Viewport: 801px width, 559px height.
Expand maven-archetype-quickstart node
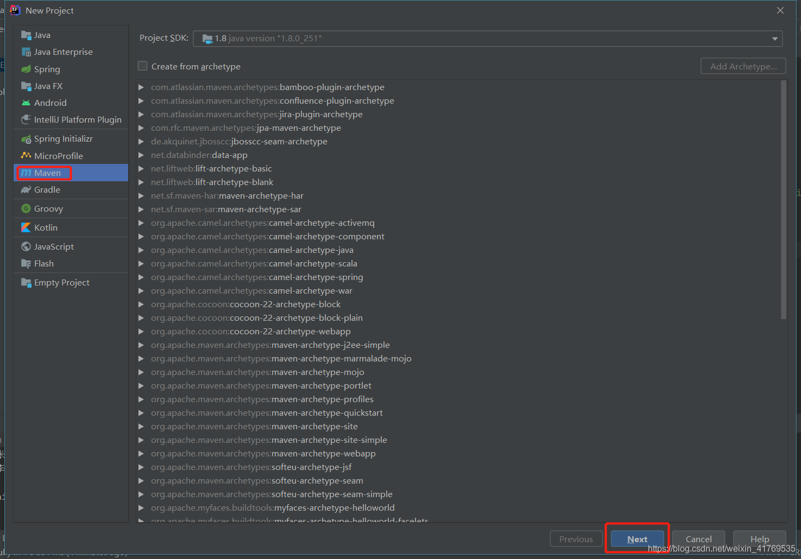tap(141, 412)
